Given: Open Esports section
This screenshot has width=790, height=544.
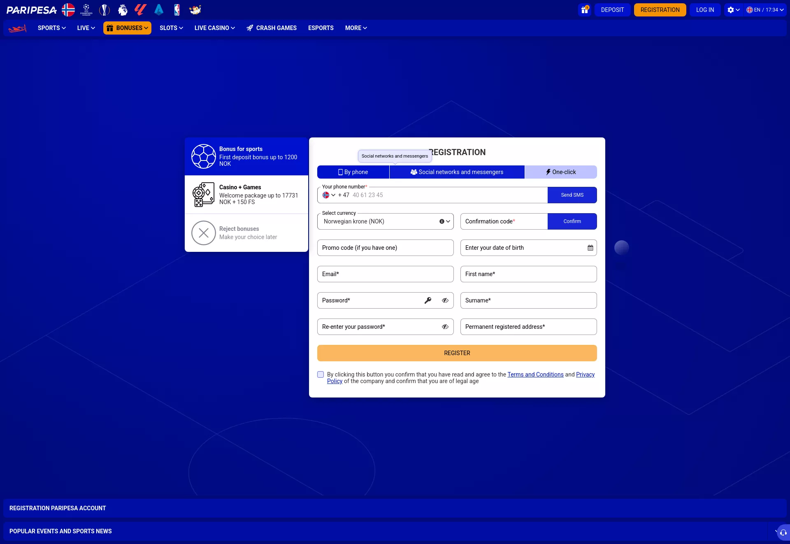Looking at the screenshot, I should [321, 28].
